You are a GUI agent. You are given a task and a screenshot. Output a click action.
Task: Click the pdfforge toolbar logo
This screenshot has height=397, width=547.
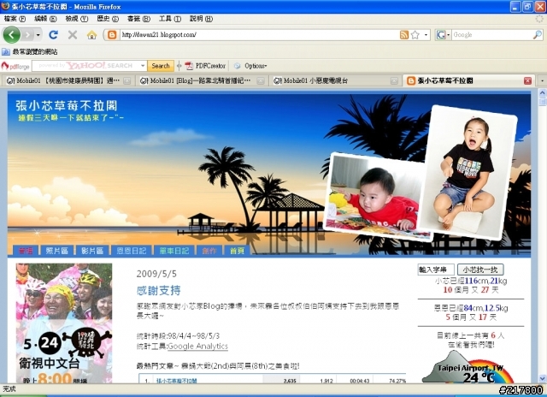point(15,66)
